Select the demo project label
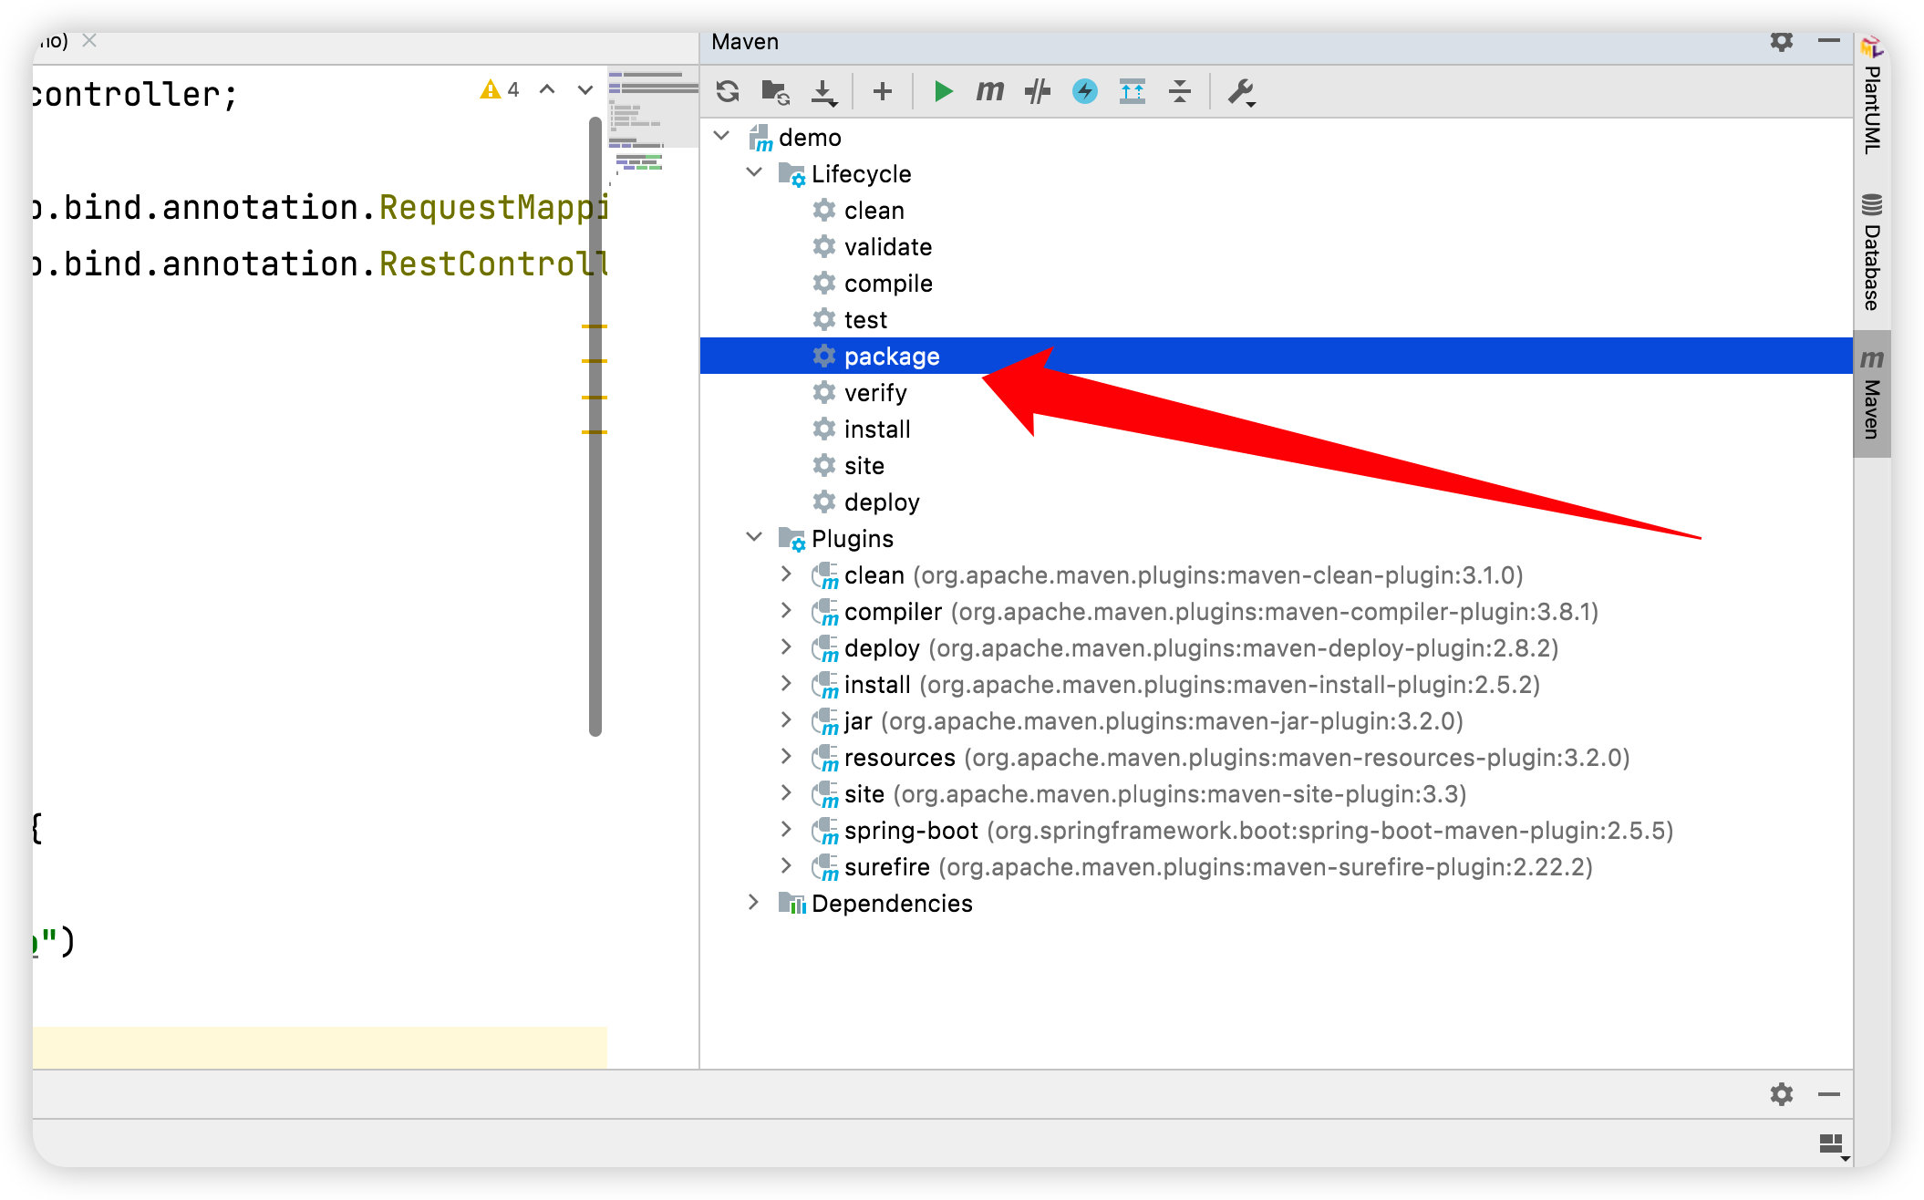Screen dimensions: 1924x1200 (x=810, y=138)
